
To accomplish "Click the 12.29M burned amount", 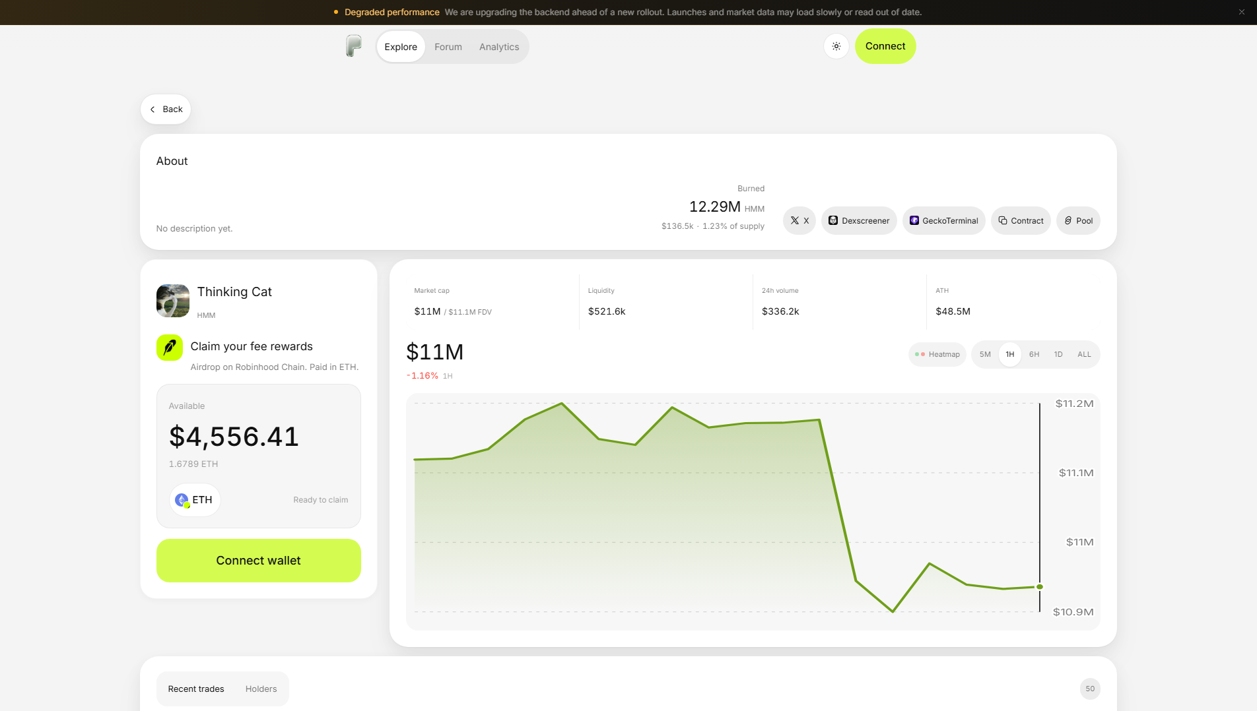I will tap(715, 206).
